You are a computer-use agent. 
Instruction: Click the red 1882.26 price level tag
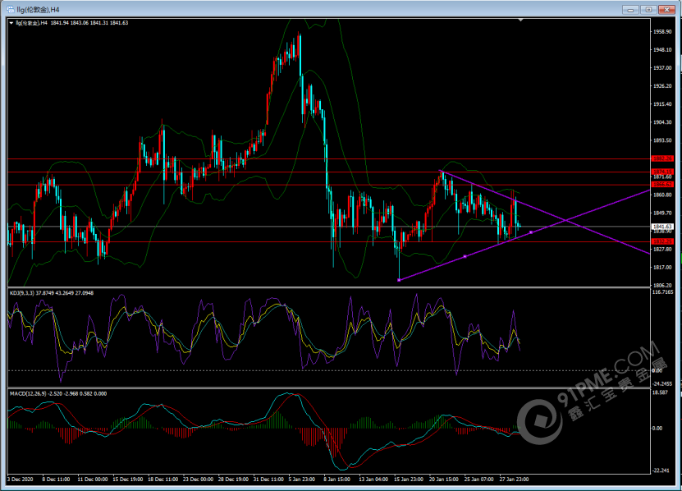coord(662,159)
